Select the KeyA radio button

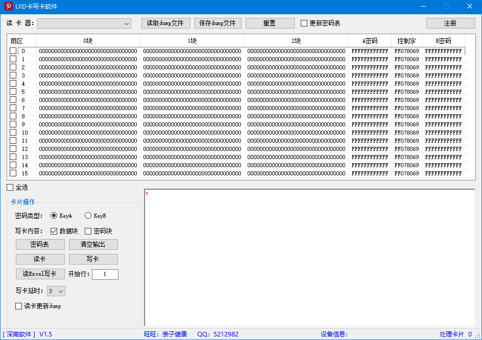point(54,216)
